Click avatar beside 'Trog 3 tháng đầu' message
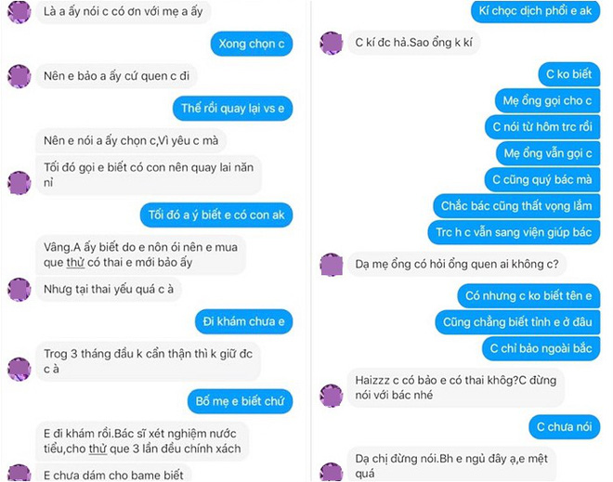 [x=20, y=369]
